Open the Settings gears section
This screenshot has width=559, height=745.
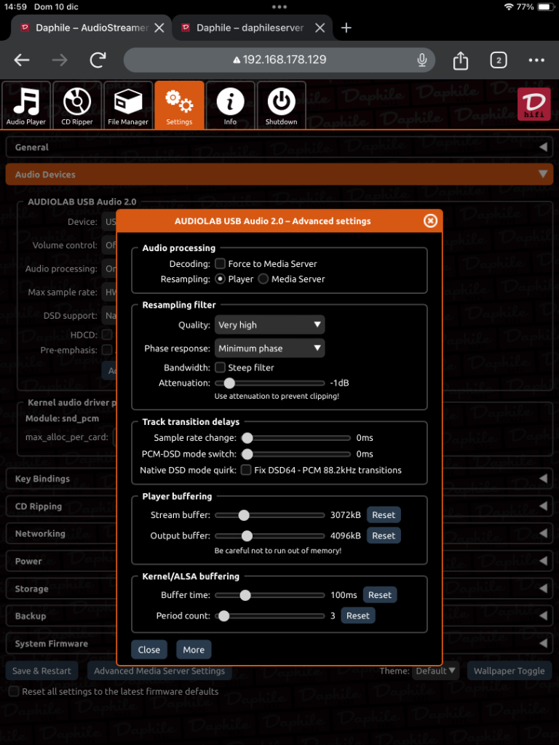tap(179, 105)
